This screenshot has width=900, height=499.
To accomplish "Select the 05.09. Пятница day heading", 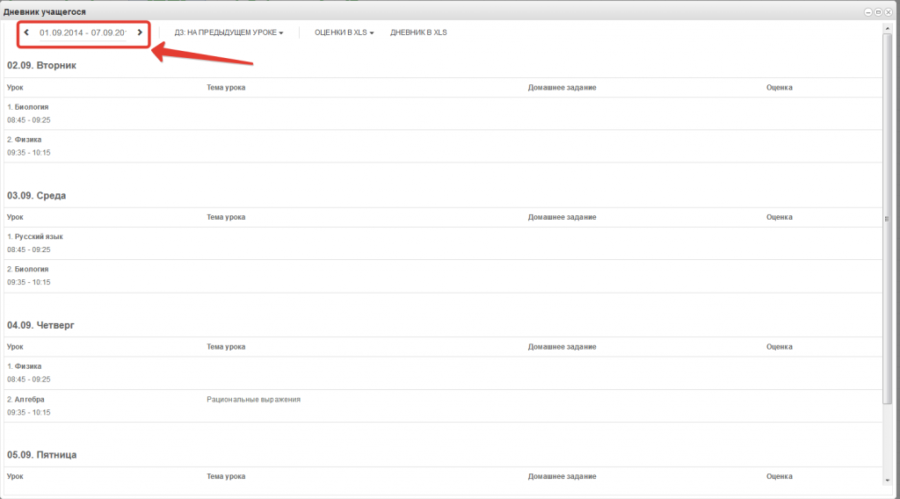I will pos(42,455).
